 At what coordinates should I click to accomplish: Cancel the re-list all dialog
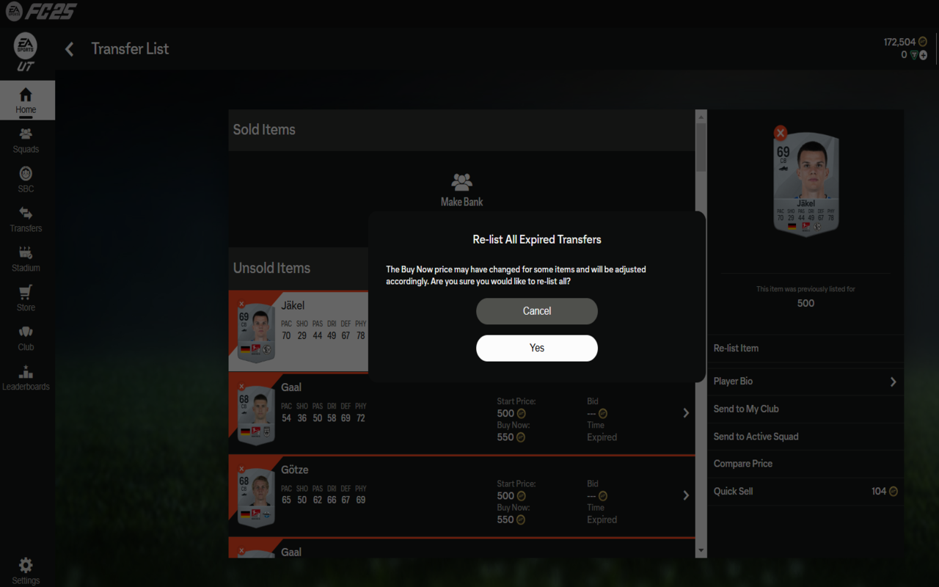[537, 311]
